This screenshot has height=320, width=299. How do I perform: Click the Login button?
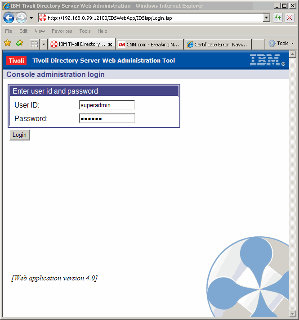(x=19, y=135)
